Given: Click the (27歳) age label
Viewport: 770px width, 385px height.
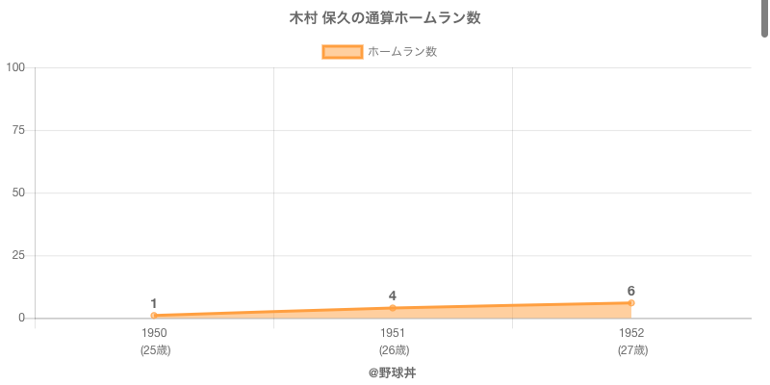Looking at the screenshot, I should (632, 350).
